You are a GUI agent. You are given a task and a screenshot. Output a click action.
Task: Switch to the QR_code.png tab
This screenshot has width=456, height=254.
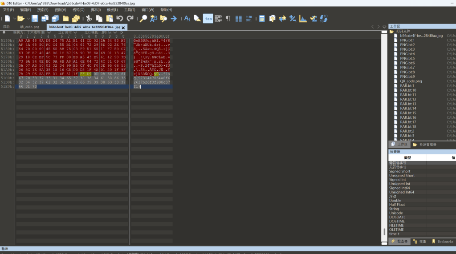(x=29, y=27)
